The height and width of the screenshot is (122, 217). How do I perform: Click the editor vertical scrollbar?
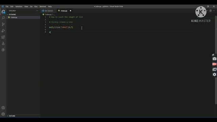(x=216, y=60)
